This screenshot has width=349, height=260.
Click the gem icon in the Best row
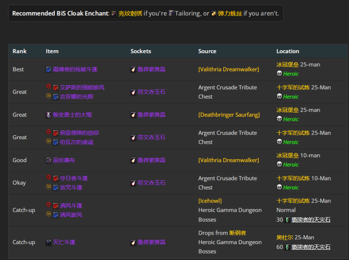click(x=133, y=69)
